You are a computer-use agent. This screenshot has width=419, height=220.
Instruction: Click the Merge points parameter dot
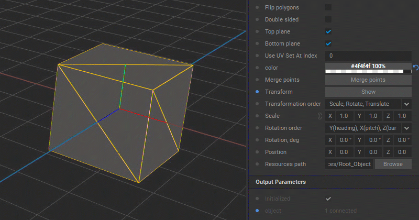coord(257,80)
